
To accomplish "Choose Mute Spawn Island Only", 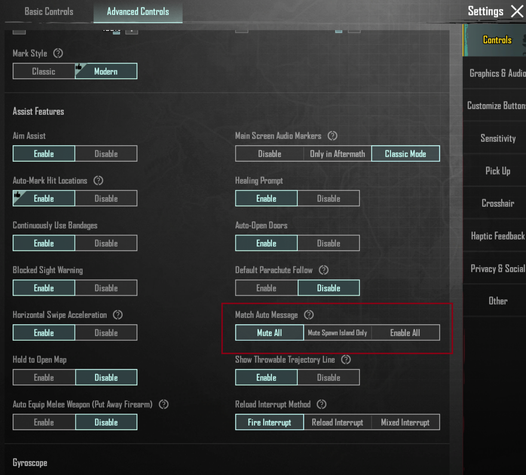I will (x=337, y=332).
